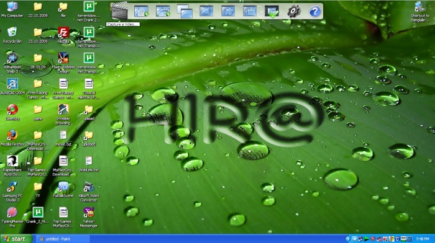
Task: Select Tutorial Mikrotik HTML file
Action: [x=89, y=89]
